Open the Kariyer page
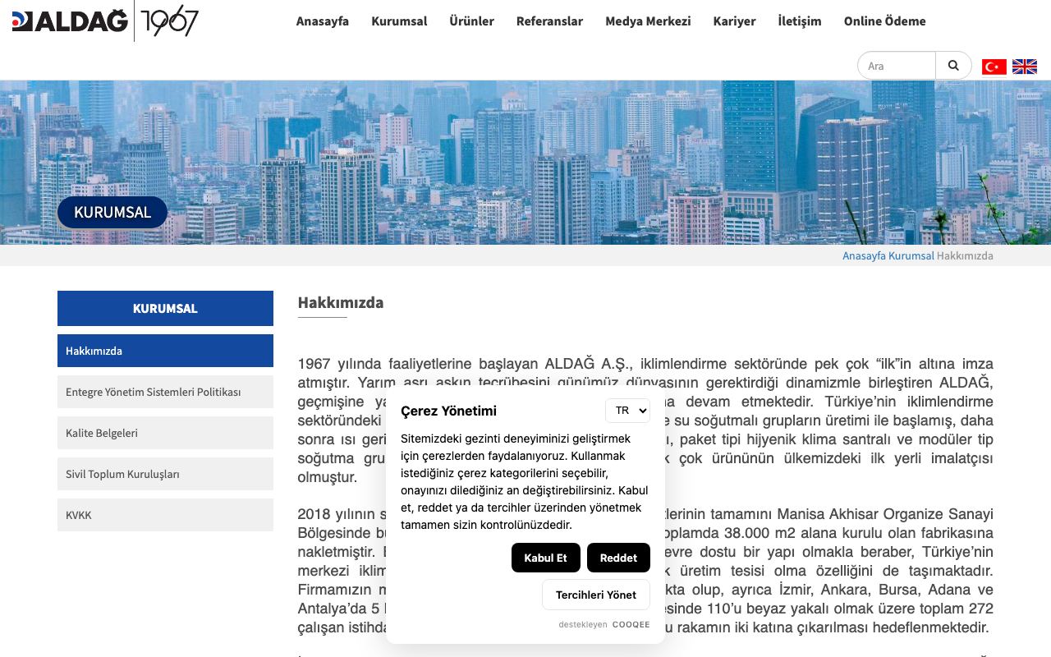Image resolution: width=1051 pixels, height=657 pixels. pyautogui.click(x=734, y=21)
